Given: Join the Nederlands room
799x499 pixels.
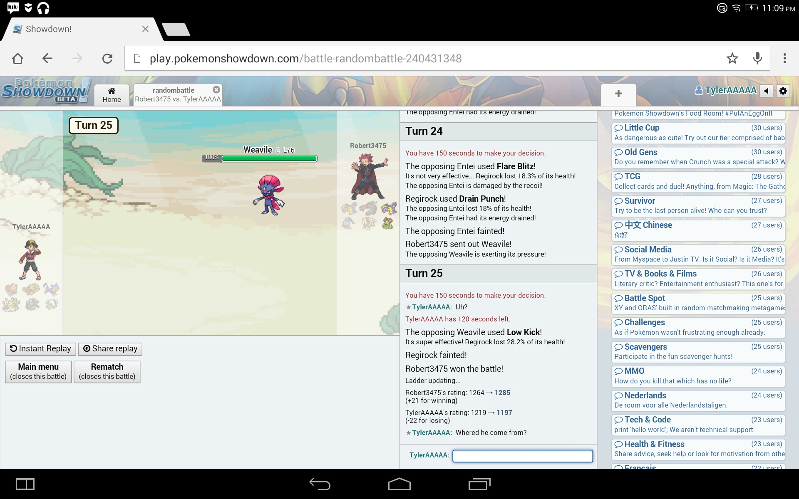Looking at the screenshot, I should 698,400.
